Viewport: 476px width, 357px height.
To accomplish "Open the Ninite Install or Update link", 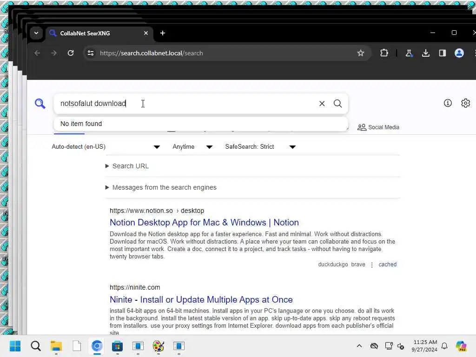I will pos(201,300).
